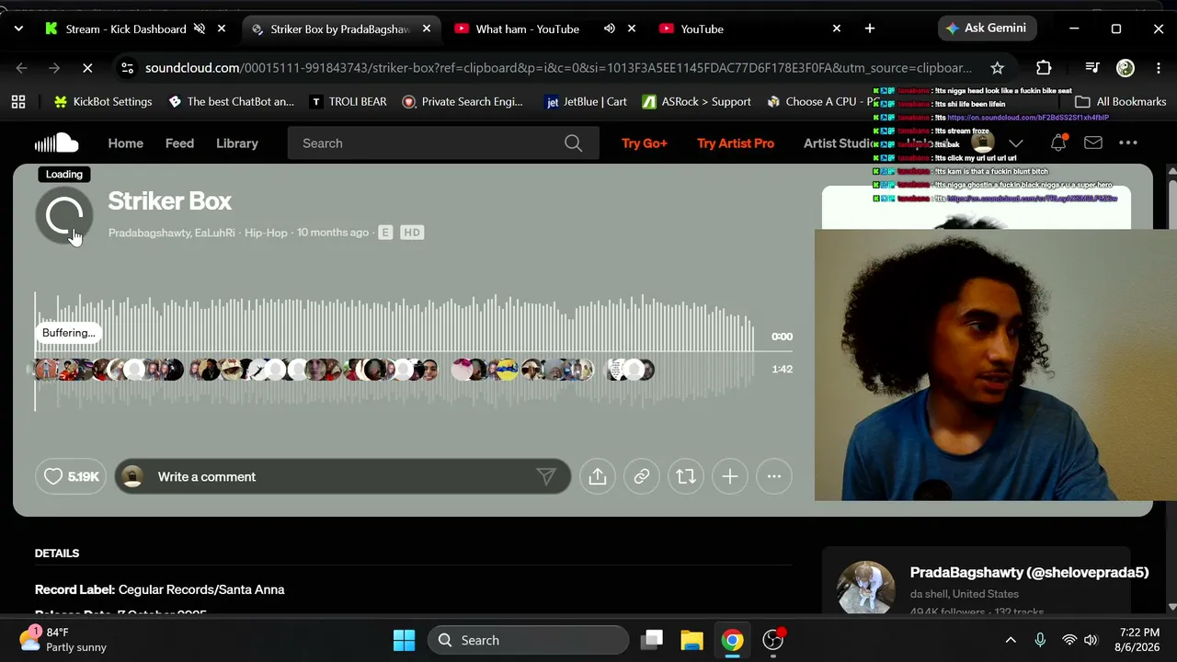Send the comment with the arrow icon

pos(546,476)
